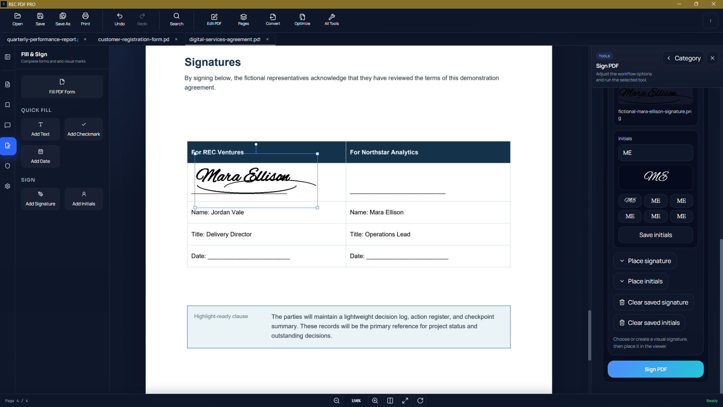The width and height of the screenshot is (723, 407).
Task: Select the cursive ME initials style
Action: 630,200
